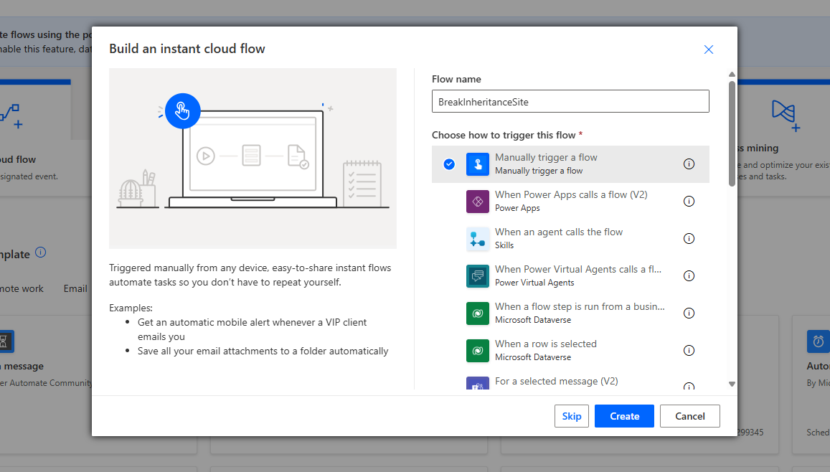The height and width of the screenshot is (472, 830).
Task: Open info for Power Virtual Agents trigger
Action: pos(689,276)
